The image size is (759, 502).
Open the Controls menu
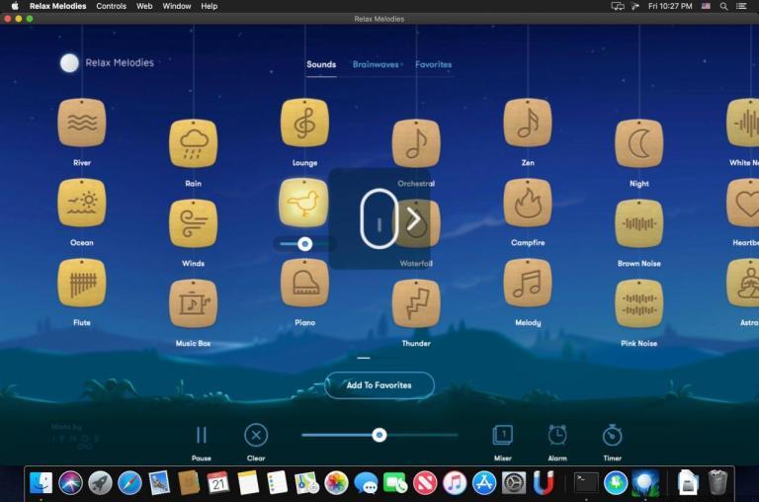(x=112, y=6)
